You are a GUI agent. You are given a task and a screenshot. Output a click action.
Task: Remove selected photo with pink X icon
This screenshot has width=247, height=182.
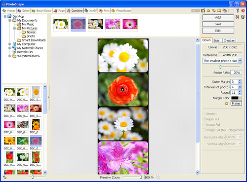pyautogui.click(x=237, y=17)
